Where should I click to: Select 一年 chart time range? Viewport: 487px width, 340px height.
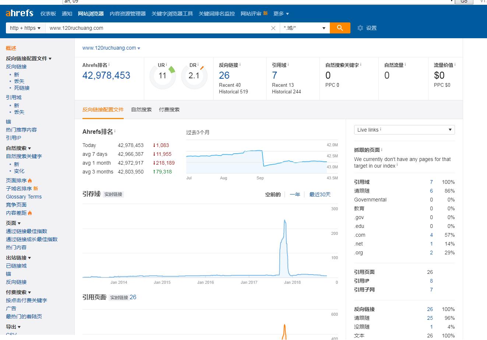tap(295, 194)
